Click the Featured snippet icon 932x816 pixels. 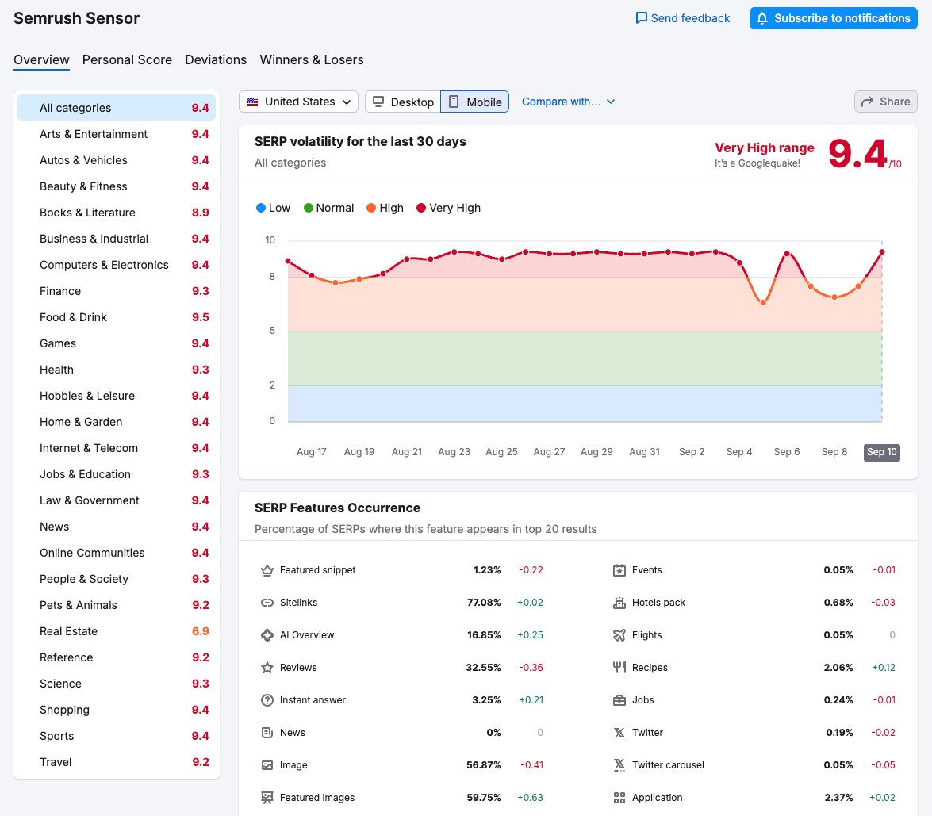pyautogui.click(x=265, y=569)
